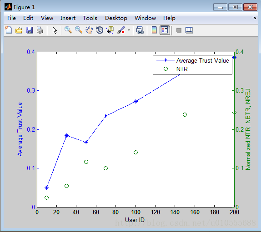Activate the Pan hand tool

(x=89, y=30)
